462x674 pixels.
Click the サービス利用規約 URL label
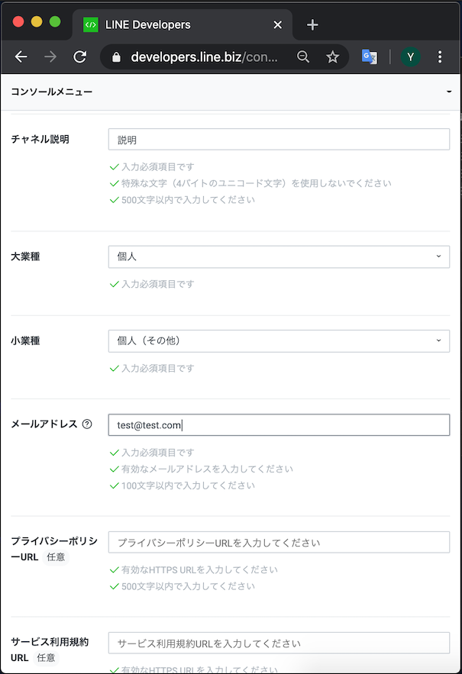(50, 650)
